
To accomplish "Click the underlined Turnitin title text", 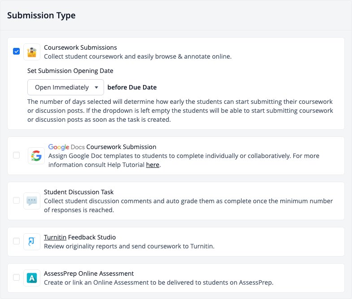I will pyautogui.click(x=55, y=237).
